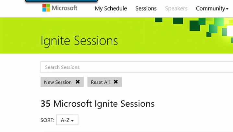Open the Community dropdown menu
The height and width of the screenshot is (132, 233).
point(212,8)
